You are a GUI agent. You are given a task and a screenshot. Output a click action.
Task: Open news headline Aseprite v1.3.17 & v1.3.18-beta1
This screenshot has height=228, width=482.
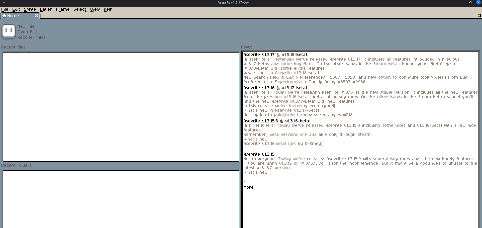tap(275, 55)
